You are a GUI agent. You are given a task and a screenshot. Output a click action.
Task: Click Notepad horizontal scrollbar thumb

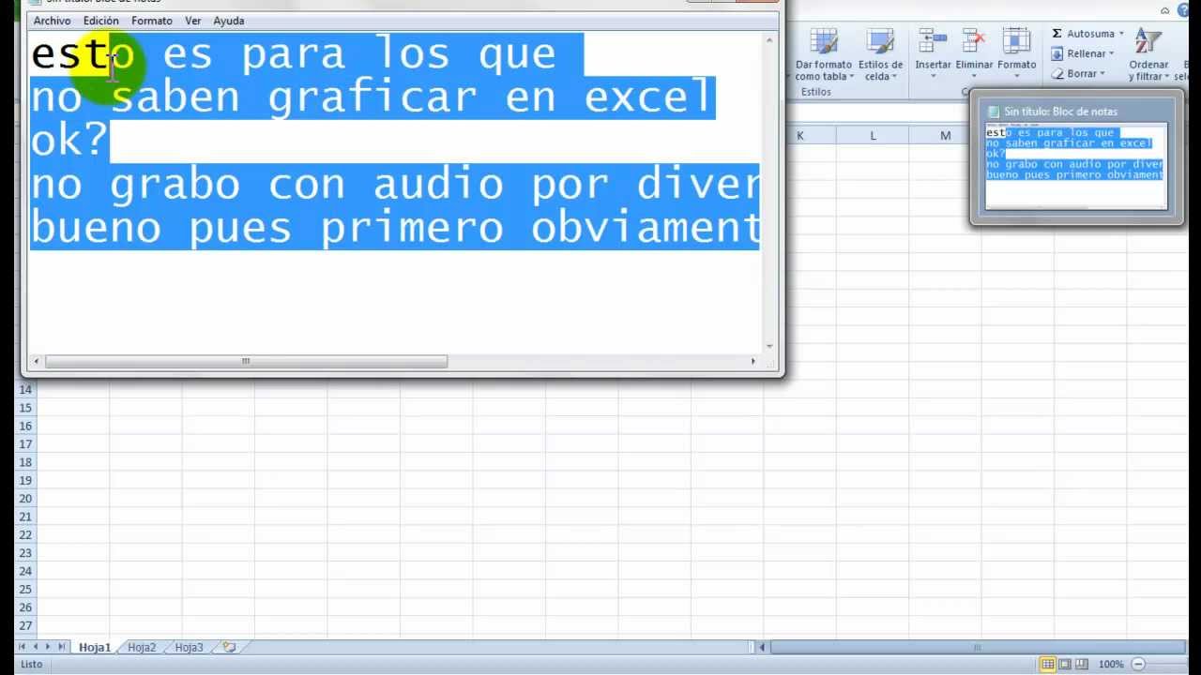246,361
